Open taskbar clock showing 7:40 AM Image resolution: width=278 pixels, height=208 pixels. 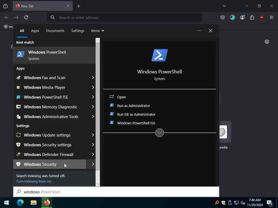(255, 203)
